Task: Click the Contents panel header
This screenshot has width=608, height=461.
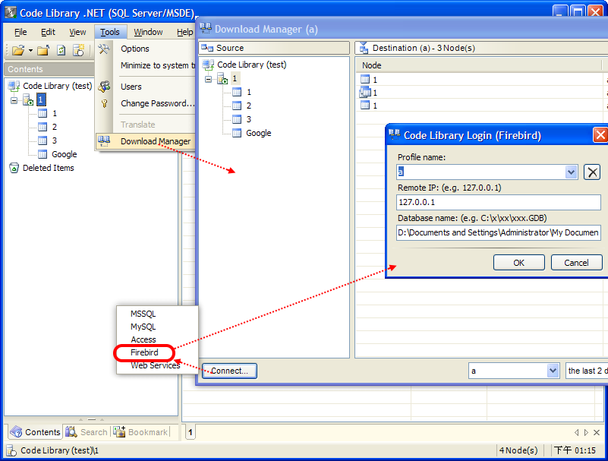Action: tap(49, 69)
